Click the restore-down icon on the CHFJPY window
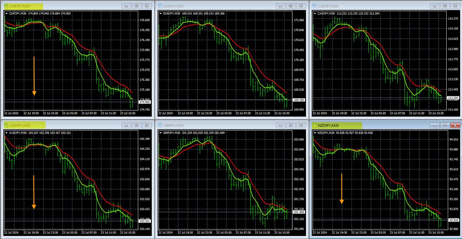Viewport: 462px width, 239px height. (x=137, y=6)
